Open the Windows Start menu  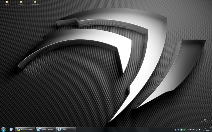4,129
